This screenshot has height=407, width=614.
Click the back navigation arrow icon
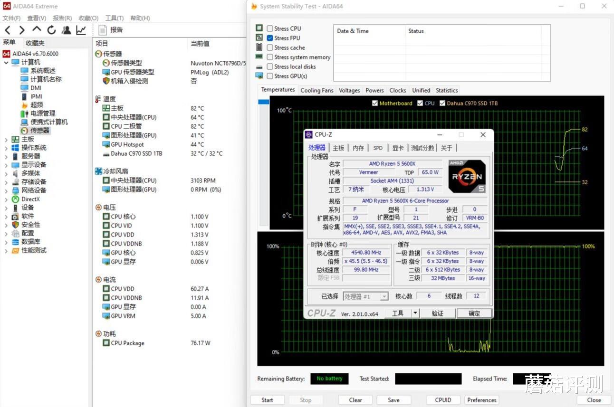pos(8,29)
